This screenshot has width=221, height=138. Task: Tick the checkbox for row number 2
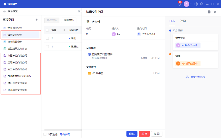tap(47, 38)
